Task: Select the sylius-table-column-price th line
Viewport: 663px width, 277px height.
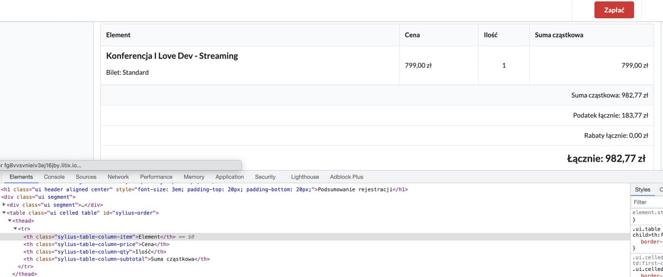Action: 96,244
